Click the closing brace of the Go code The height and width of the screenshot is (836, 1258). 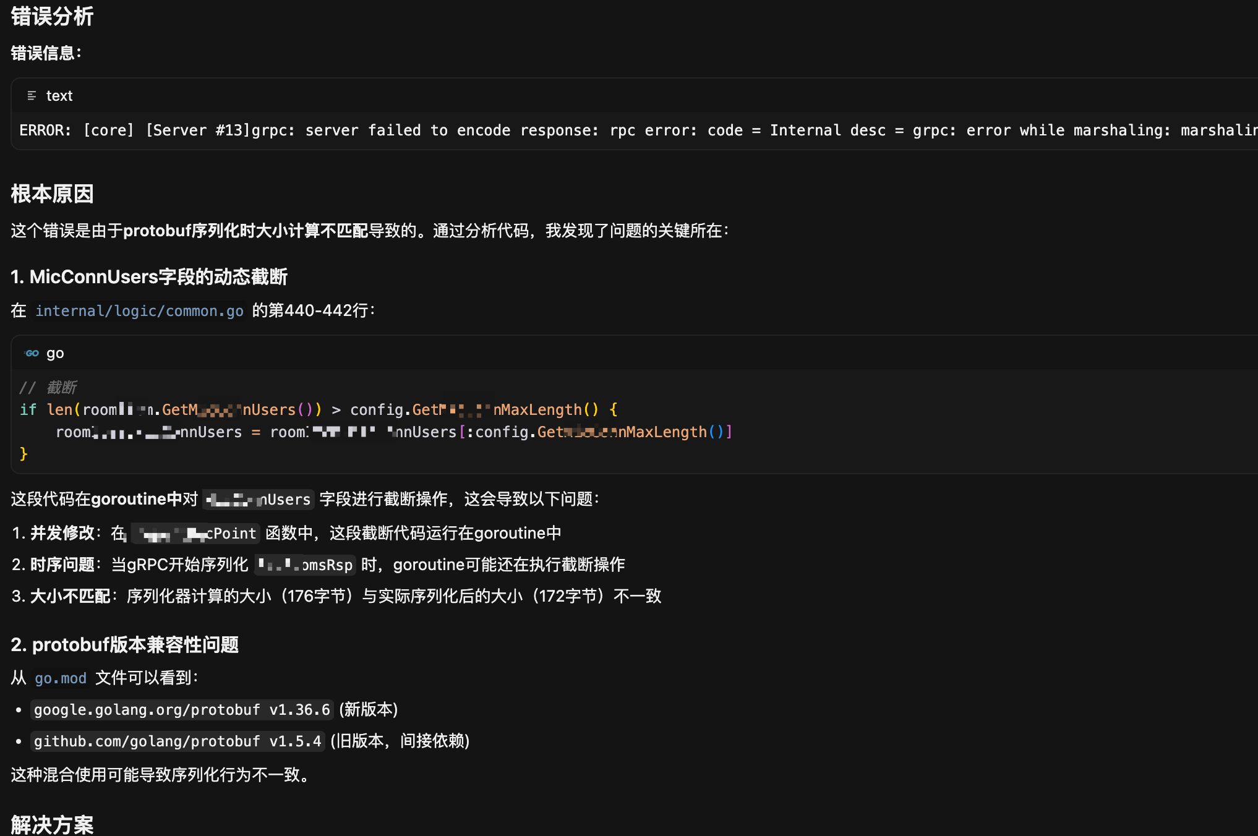[x=24, y=454]
